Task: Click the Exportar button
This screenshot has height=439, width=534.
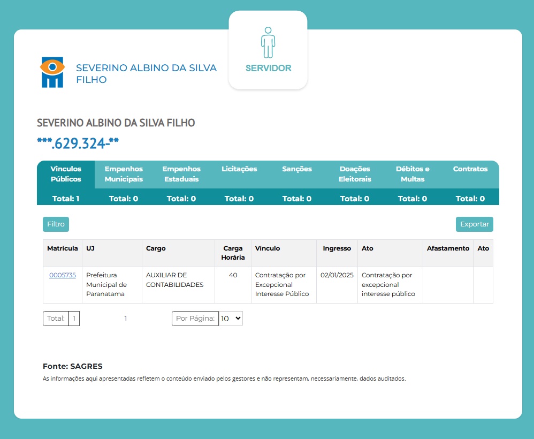Action: coord(474,224)
